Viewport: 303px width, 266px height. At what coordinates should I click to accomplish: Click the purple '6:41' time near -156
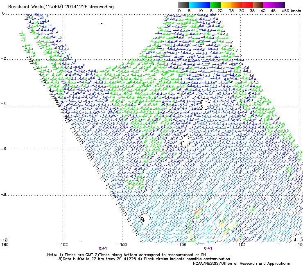coord(208,248)
